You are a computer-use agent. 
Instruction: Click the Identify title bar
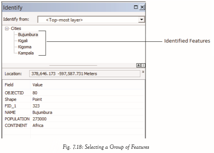[x=74, y=7]
